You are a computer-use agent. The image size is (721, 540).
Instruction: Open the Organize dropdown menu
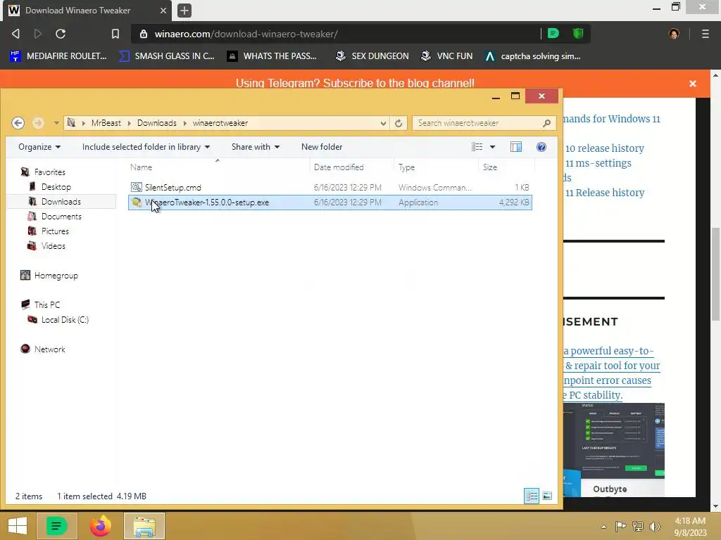click(x=39, y=147)
